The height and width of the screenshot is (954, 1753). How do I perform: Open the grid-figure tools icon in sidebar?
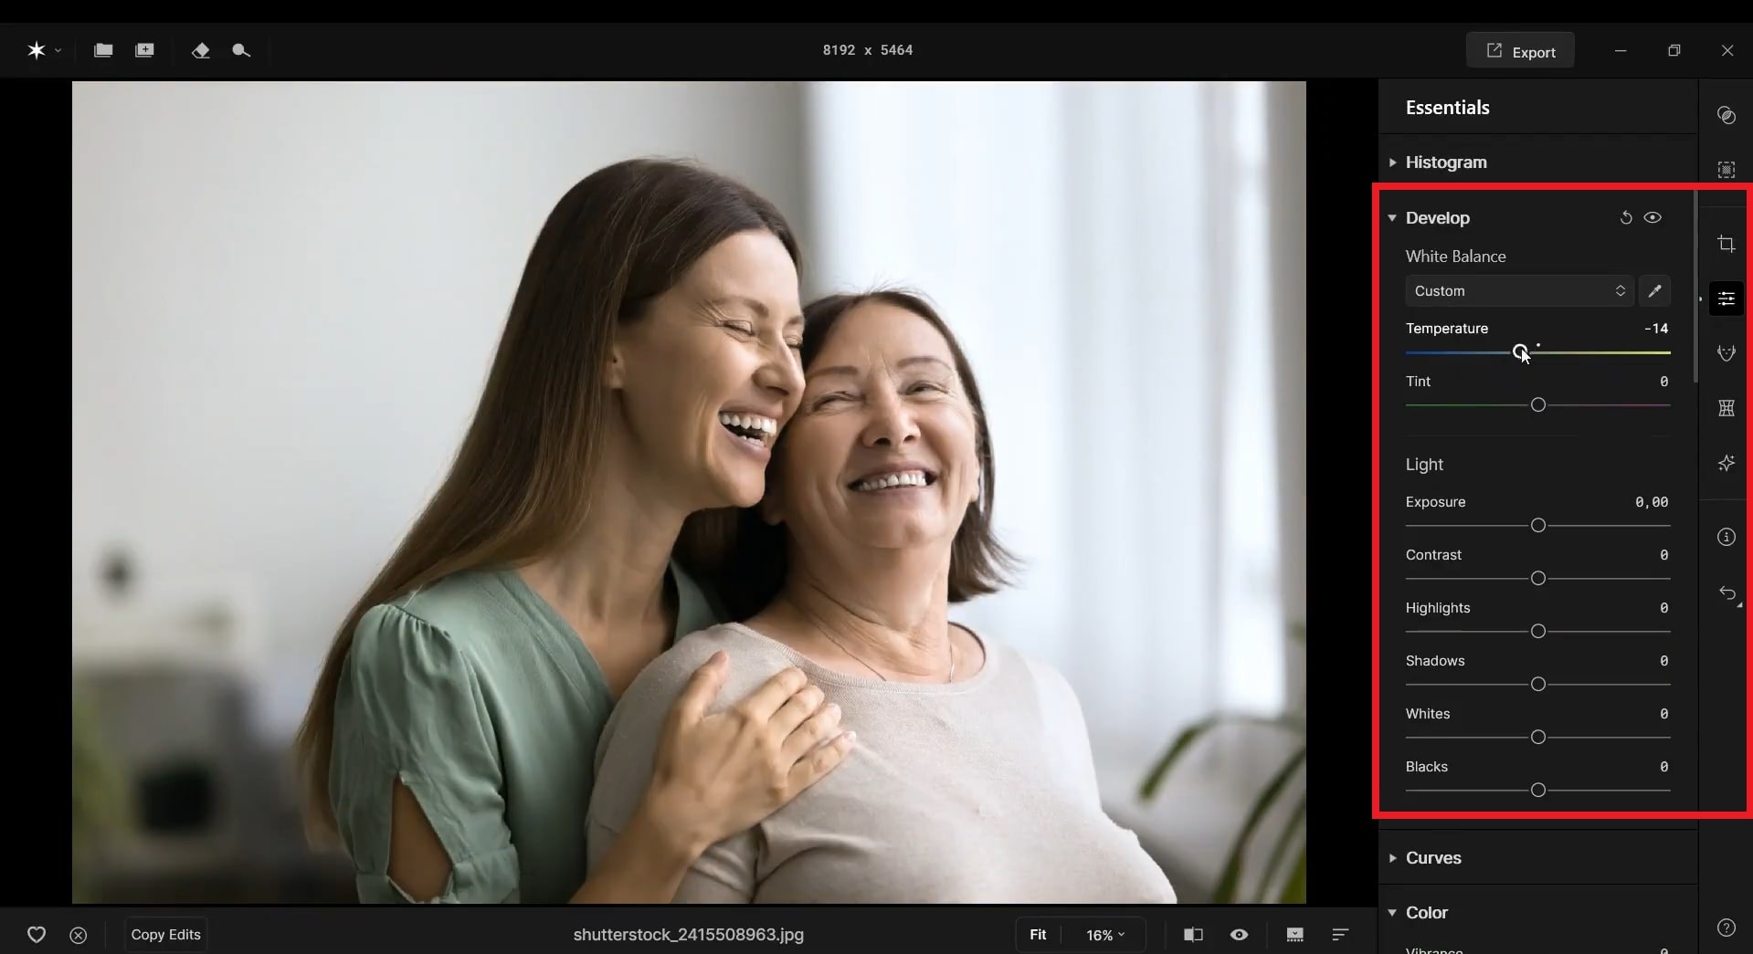click(1726, 408)
